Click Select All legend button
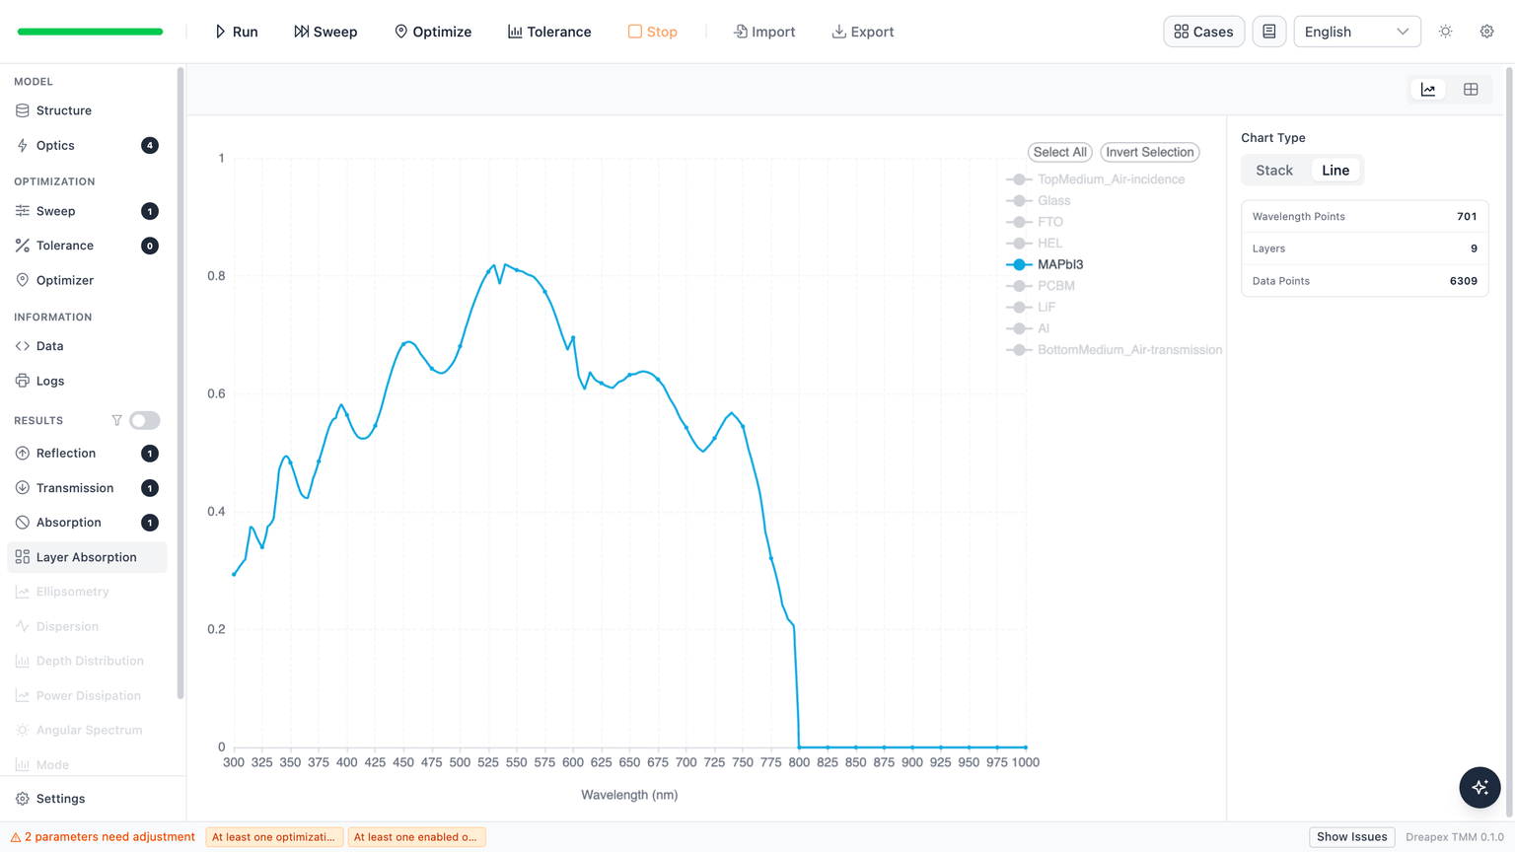The width and height of the screenshot is (1515, 852). 1059,152
